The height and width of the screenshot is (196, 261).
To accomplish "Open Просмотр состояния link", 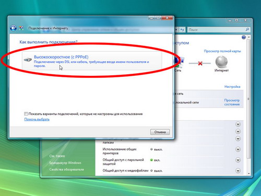I will pyautogui.click(x=232, y=102).
